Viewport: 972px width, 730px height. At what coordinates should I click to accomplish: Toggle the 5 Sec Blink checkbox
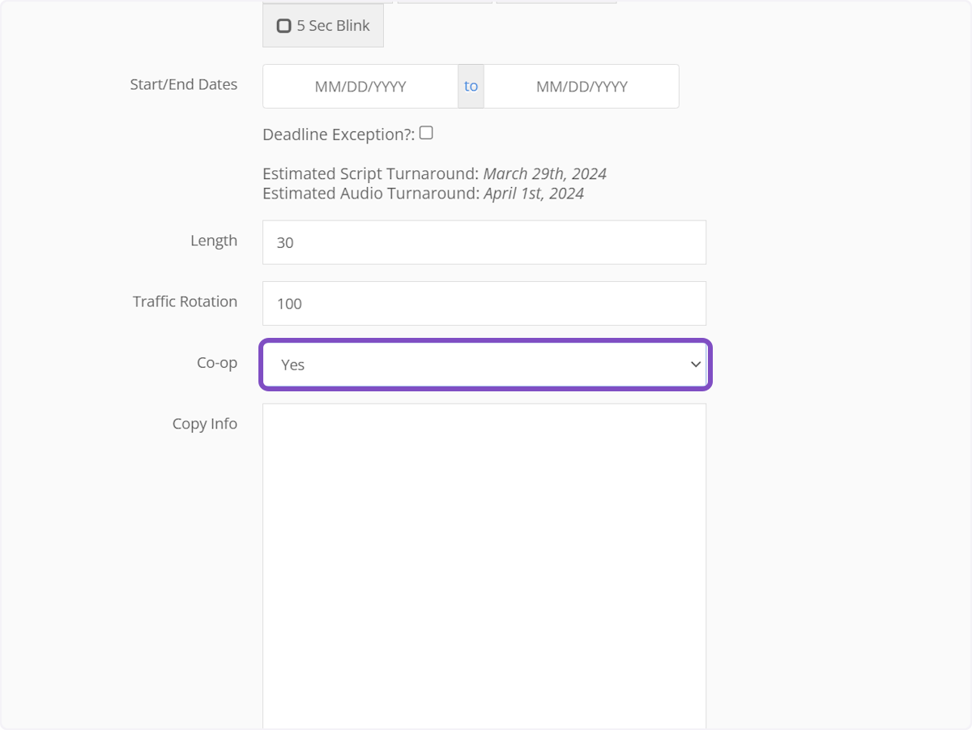click(283, 26)
